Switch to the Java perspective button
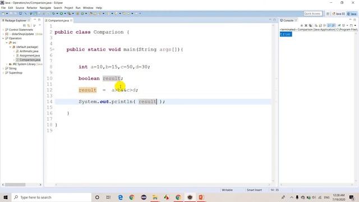 coord(352,13)
